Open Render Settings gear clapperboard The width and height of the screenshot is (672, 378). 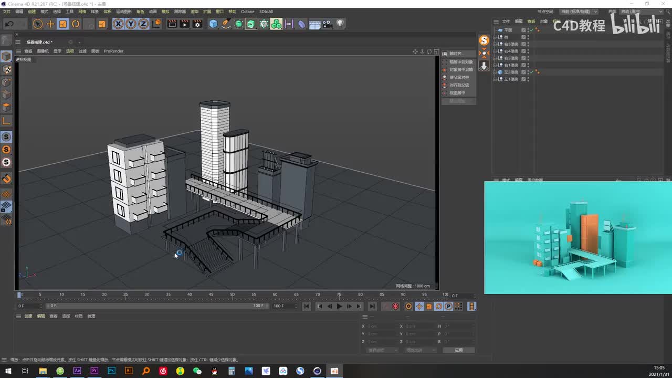pos(197,24)
